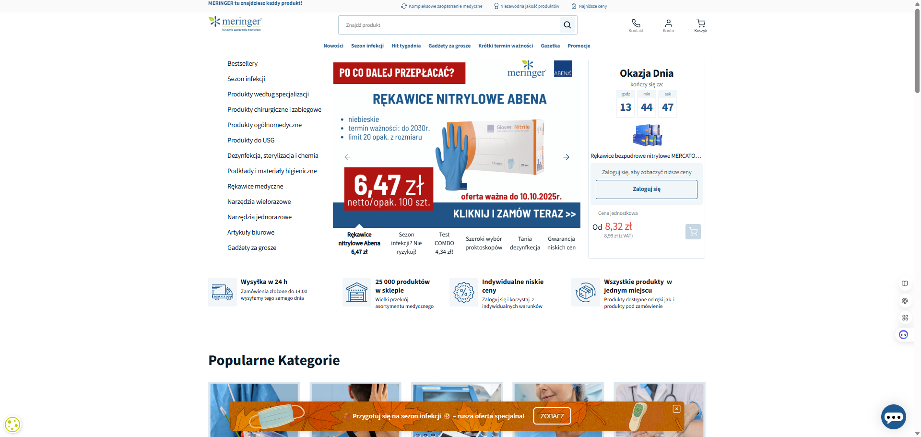Close the infection season promo bar
921x437 pixels.
(x=676, y=409)
